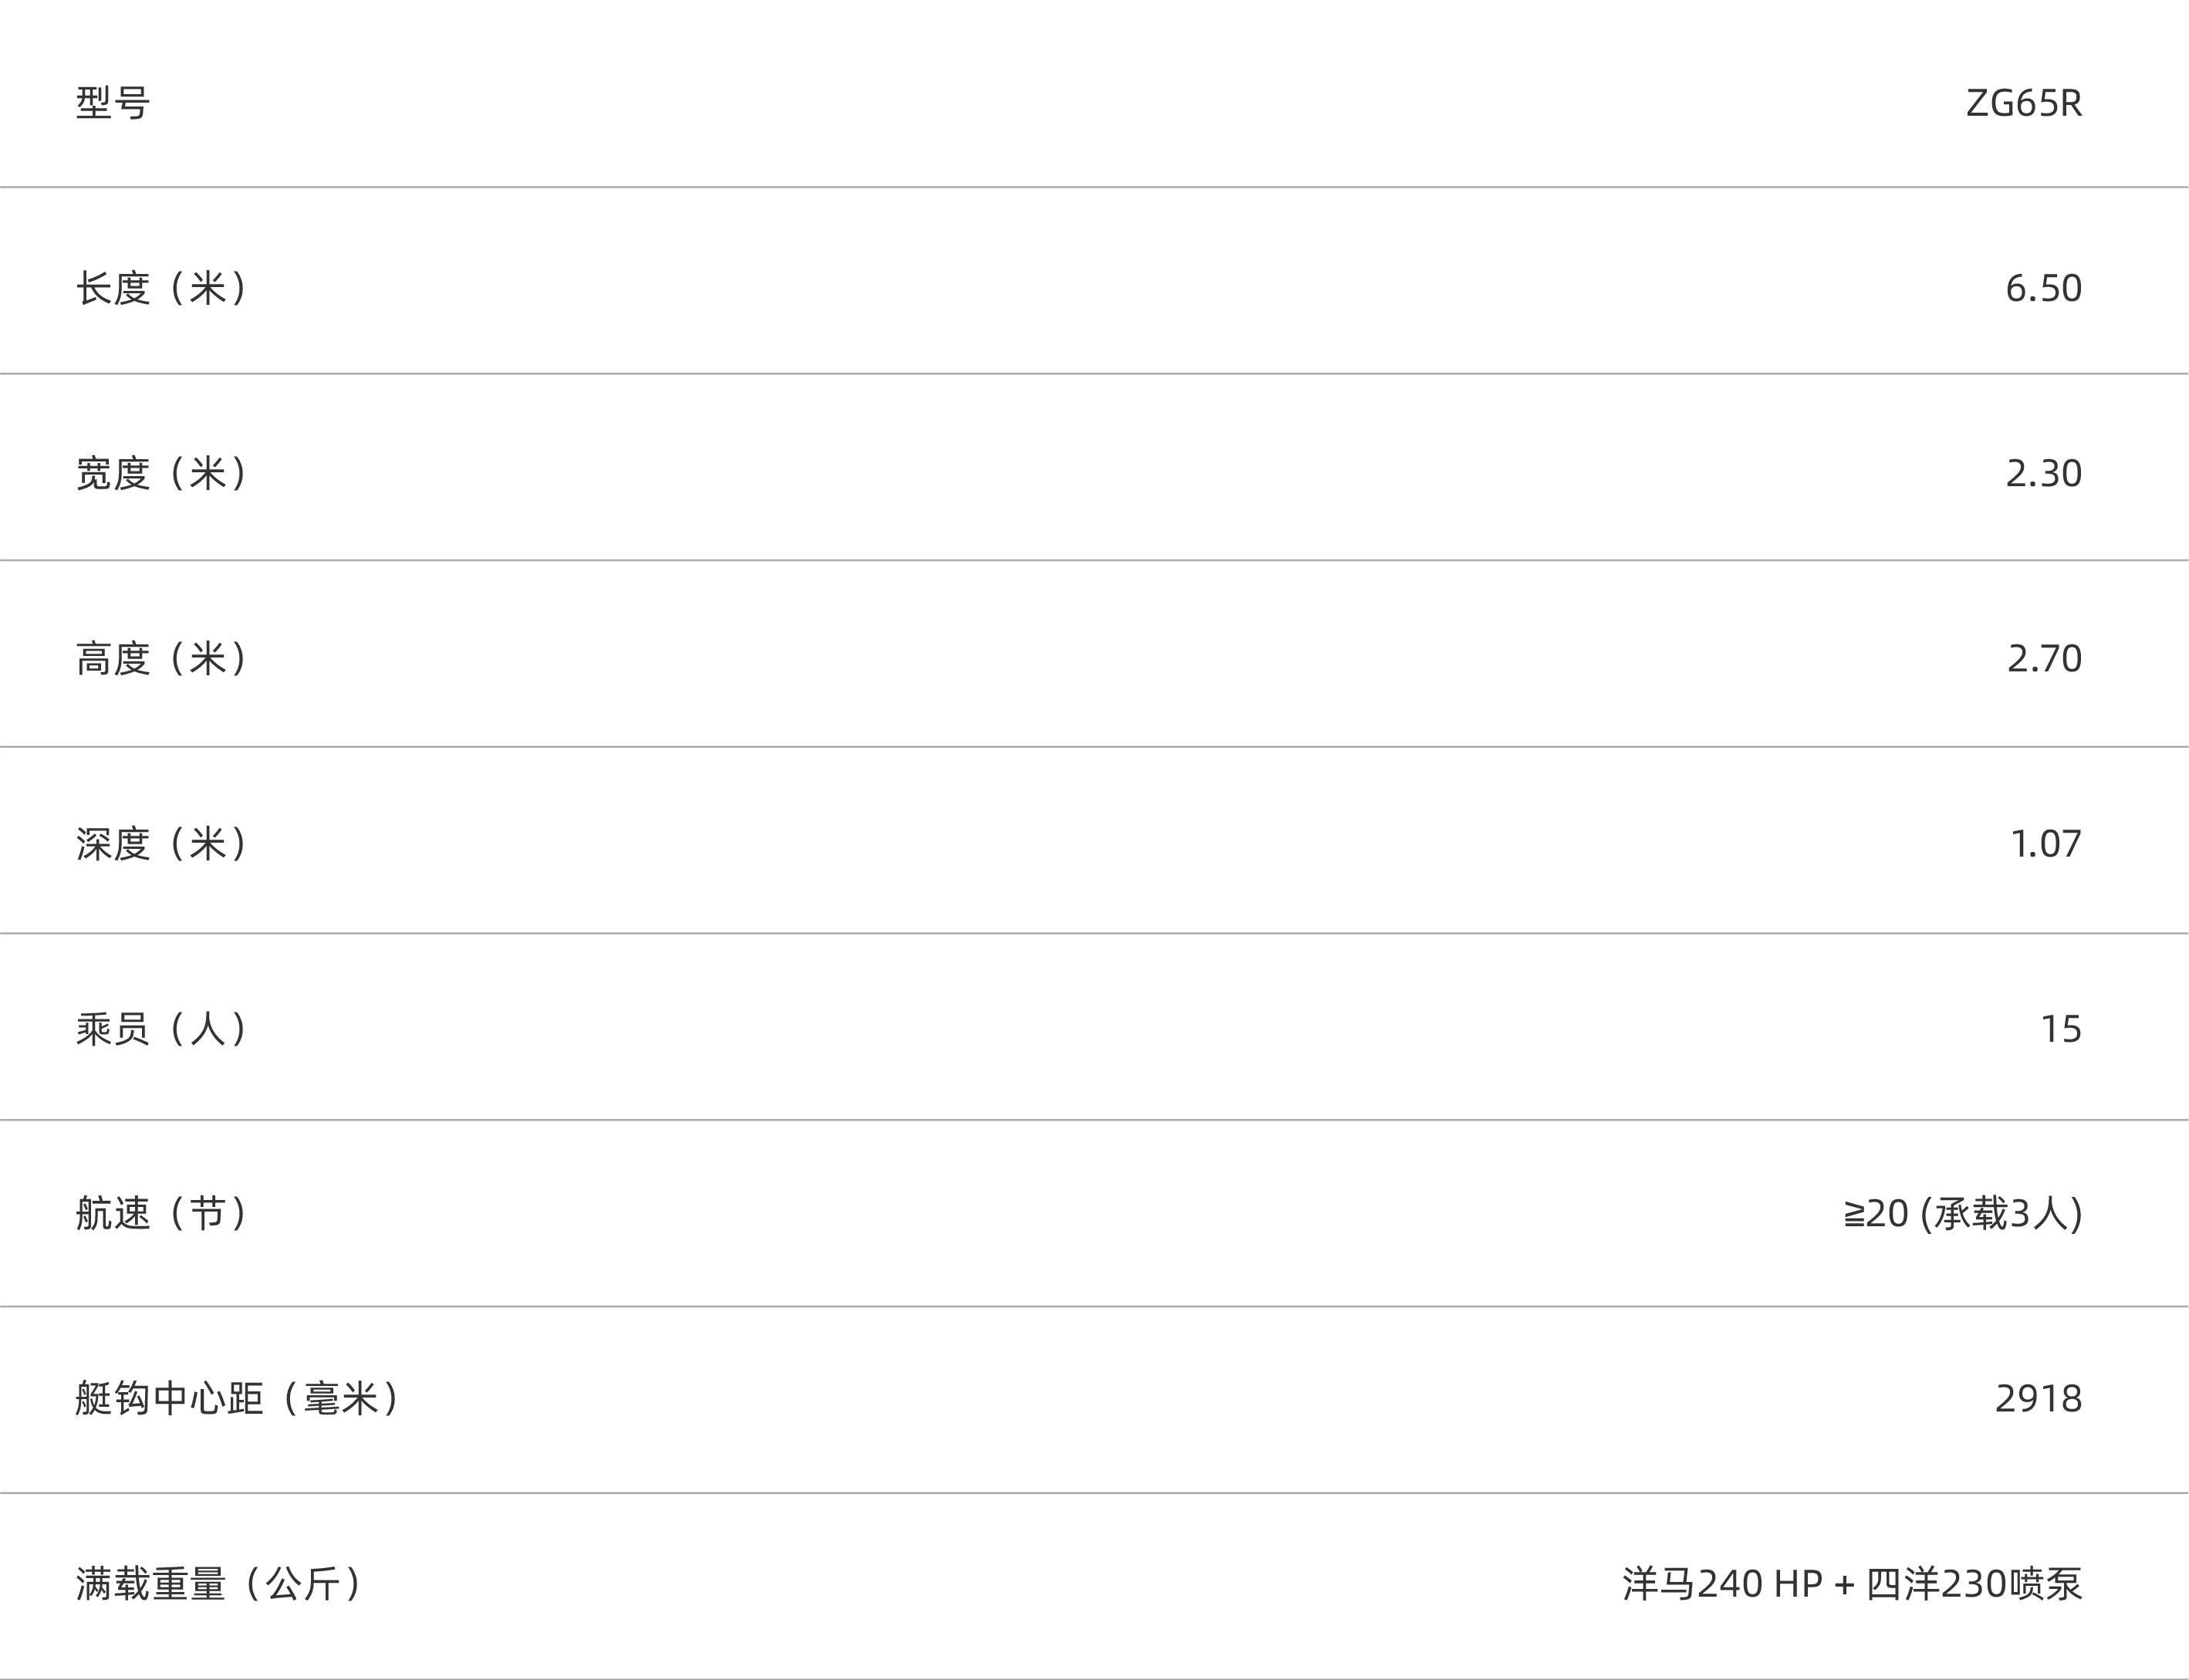Image resolution: width=2189 pixels, height=1680 pixels.
Task: Click the 航速（节） label
Action: (162, 1214)
